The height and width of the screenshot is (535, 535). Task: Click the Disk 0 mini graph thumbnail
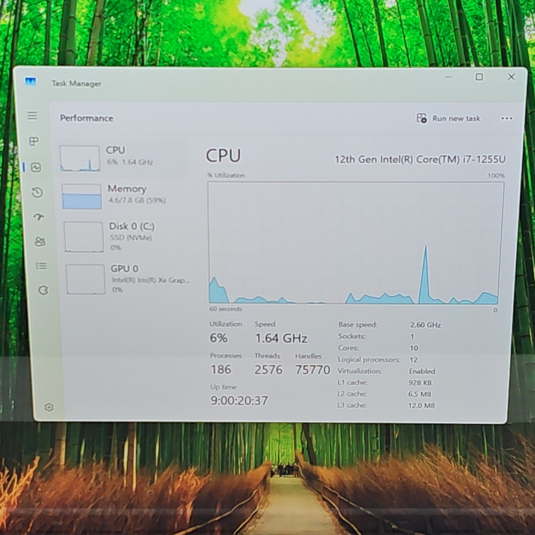point(84,237)
